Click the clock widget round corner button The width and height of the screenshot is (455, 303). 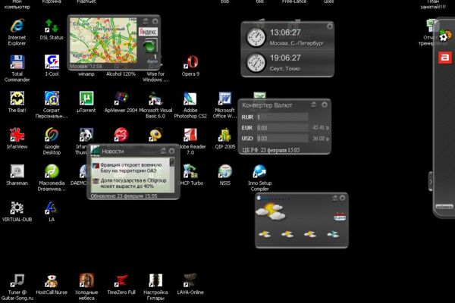click(330, 27)
